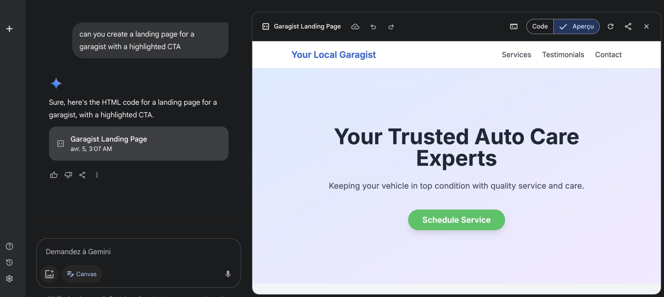Click the code icon beside canvas title
The width and height of the screenshot is (664, 297).
[266, 26]
